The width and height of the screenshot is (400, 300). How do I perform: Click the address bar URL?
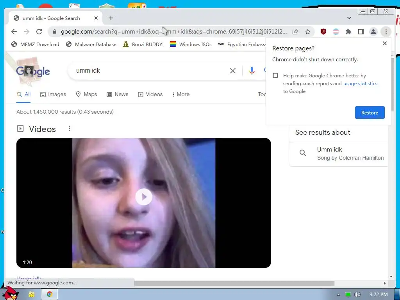pos(174,32)
